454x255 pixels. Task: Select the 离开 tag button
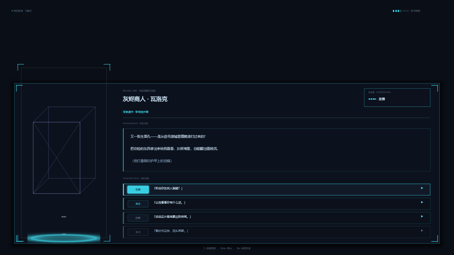pyautogui.click(x=138, y=232)
